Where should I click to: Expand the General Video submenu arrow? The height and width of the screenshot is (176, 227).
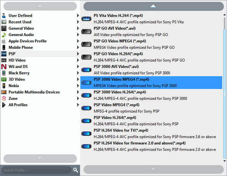click(78, 28)
